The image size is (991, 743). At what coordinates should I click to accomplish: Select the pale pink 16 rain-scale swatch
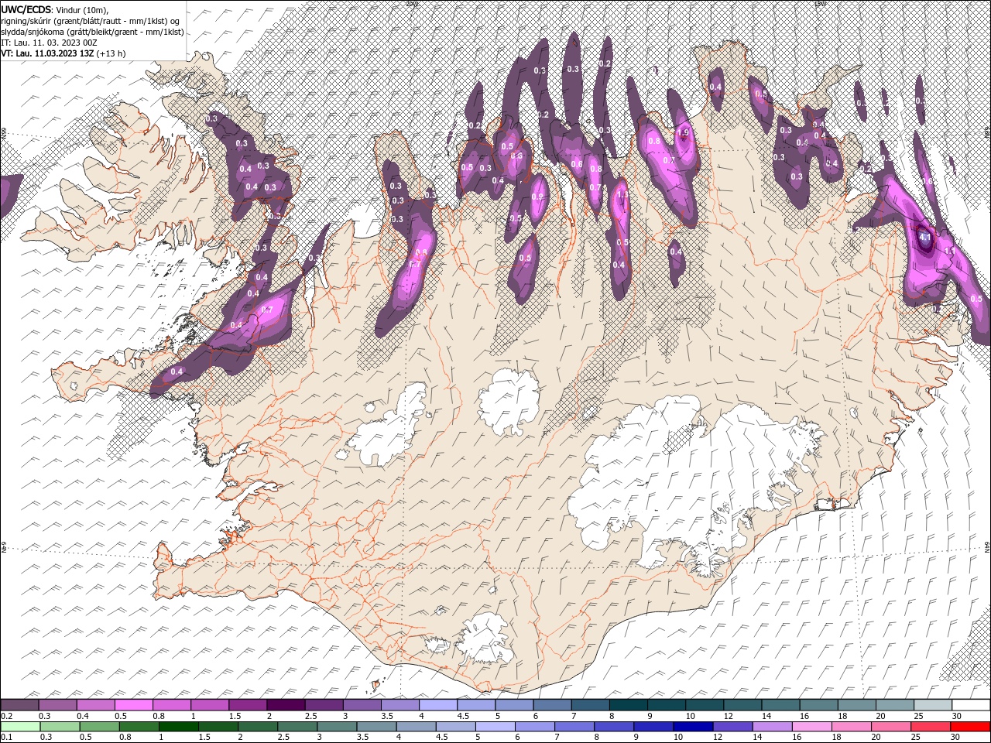point(811,727)
